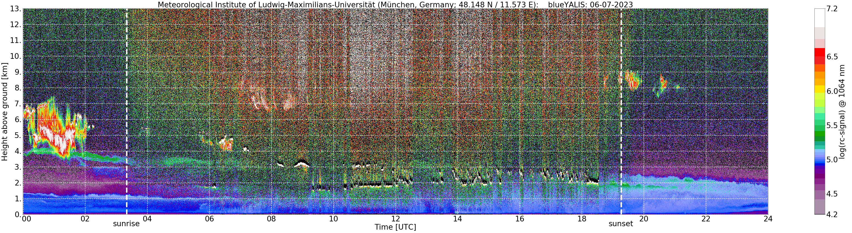Click the '10.' height tick label
The width and height of the screenshot is (852, 233).
16,56
